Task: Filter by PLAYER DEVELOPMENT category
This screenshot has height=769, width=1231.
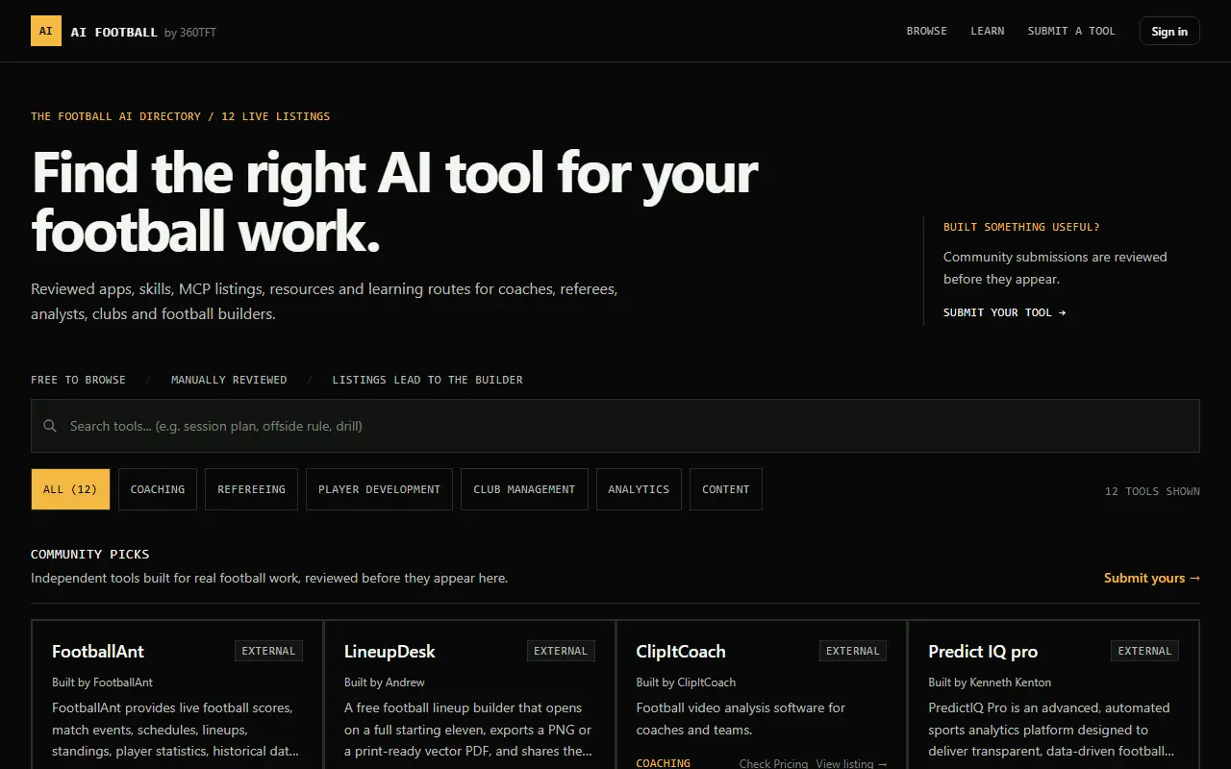Action: pyautogui.click(x=379, y=489)
